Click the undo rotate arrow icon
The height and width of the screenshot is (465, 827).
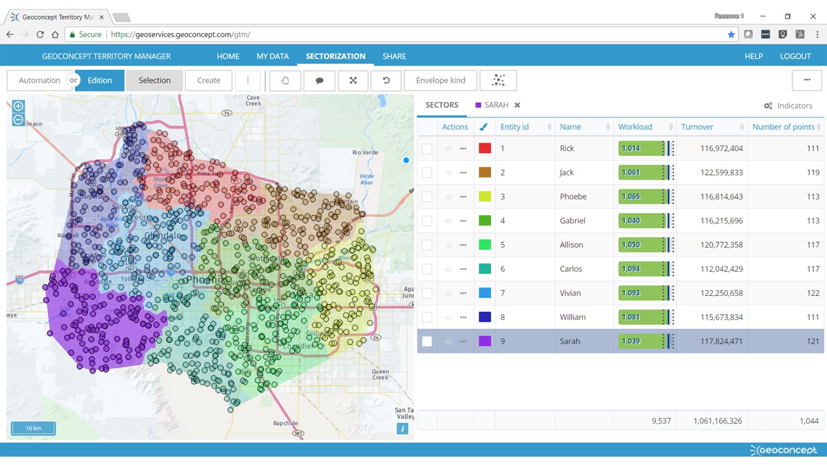[x=386, y=81]
